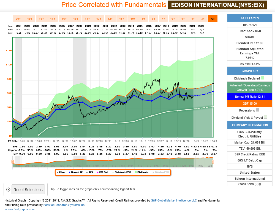
Task: Toggle the Normal PE line in the legend
Action: point(76,172)
